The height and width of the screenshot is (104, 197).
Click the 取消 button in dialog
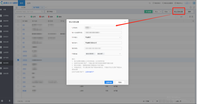point(120,82)
